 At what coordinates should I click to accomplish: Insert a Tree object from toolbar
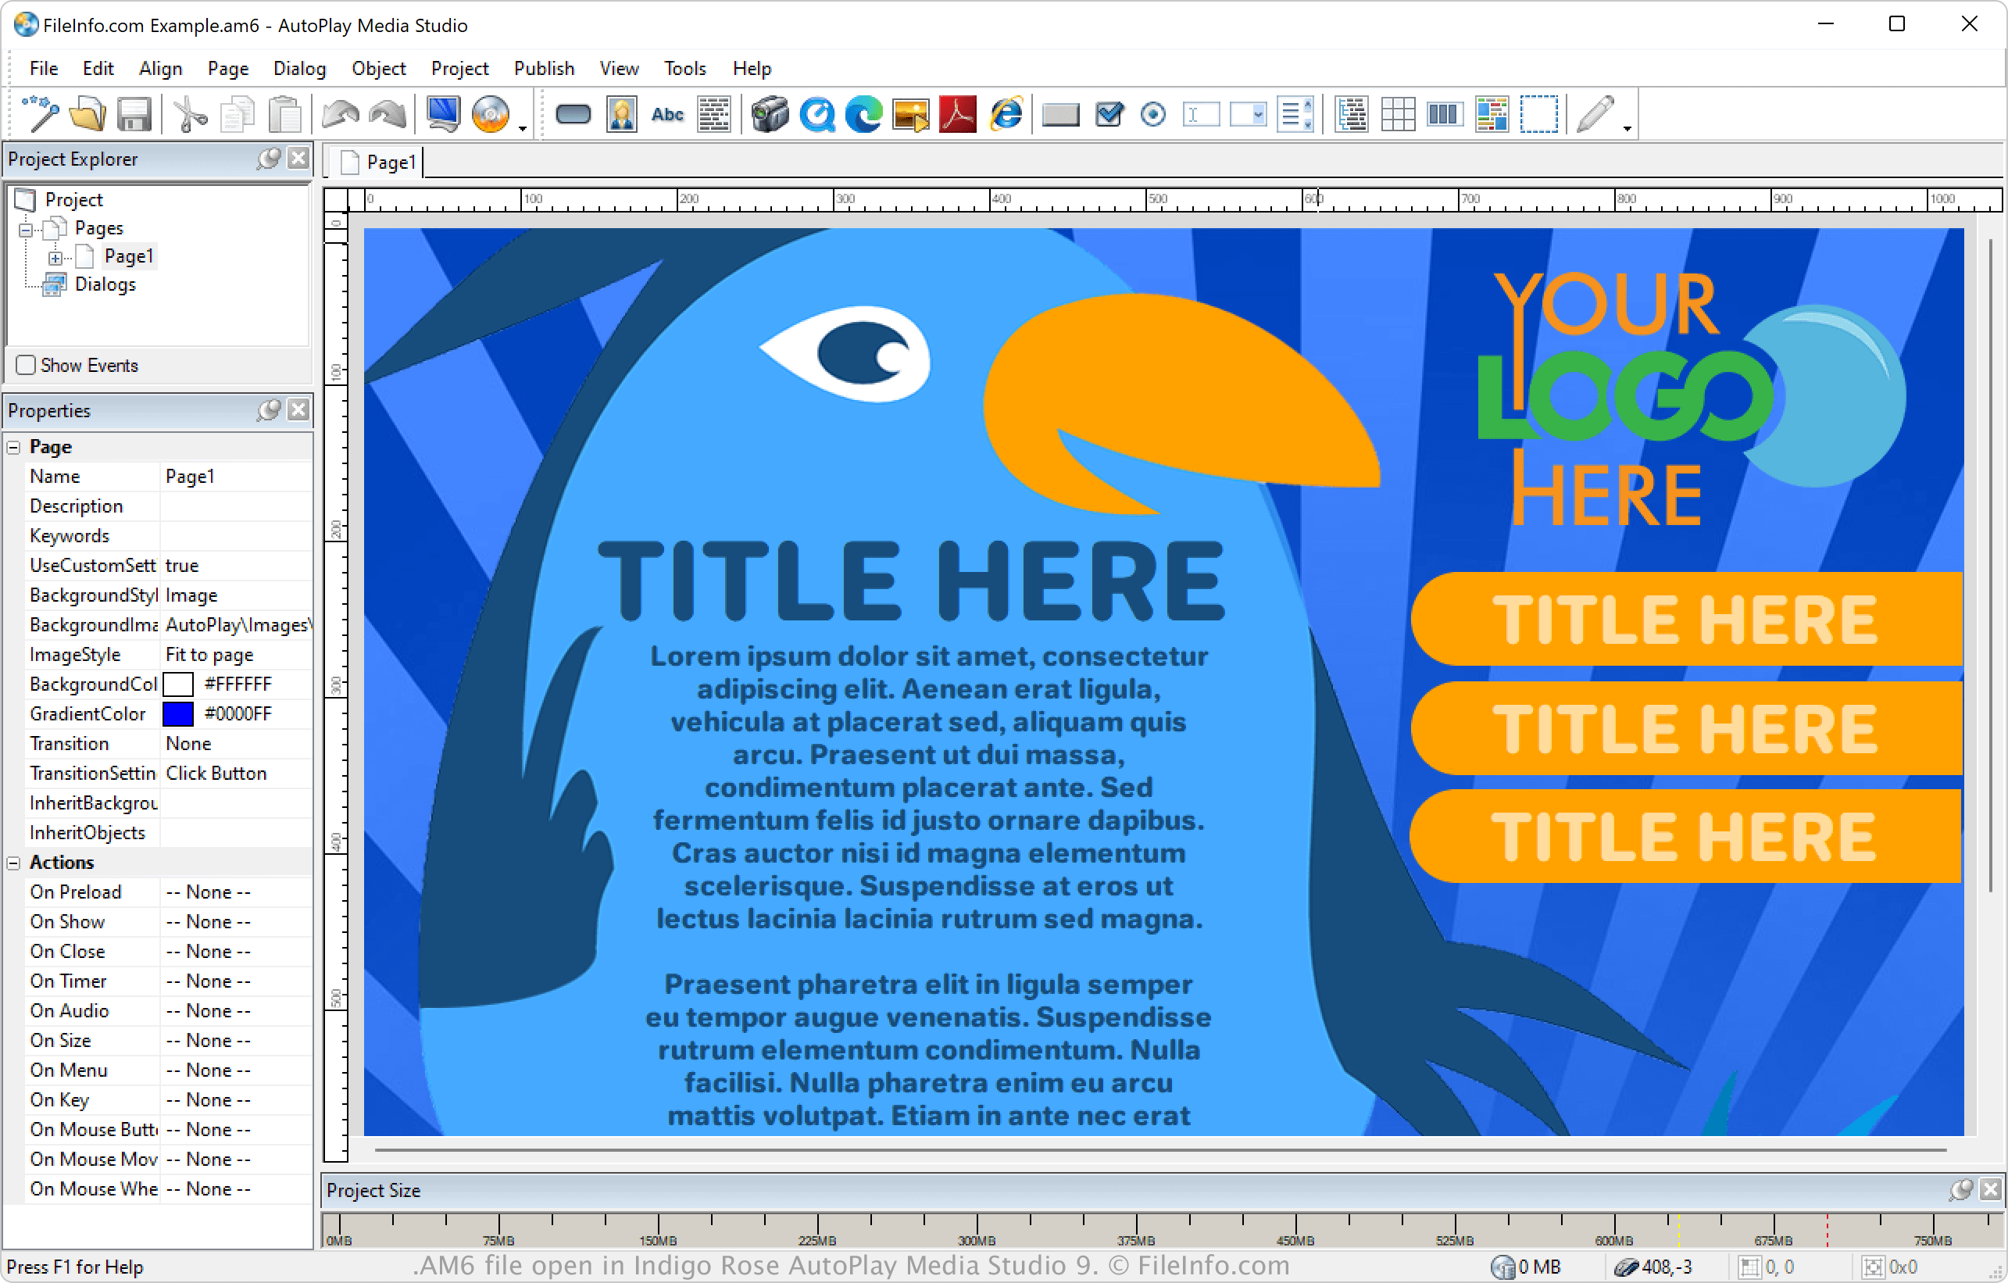pyautogui.click(x=1352, y=114)
